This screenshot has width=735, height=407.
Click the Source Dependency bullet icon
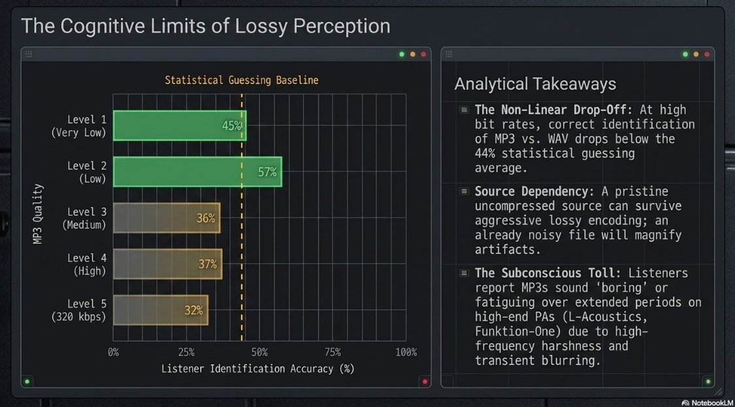pos(464,191)
